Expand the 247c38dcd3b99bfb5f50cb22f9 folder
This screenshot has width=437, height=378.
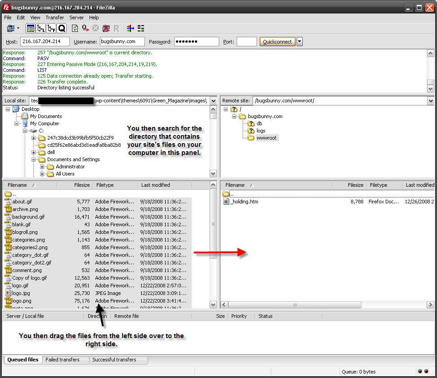[x=34, y=138]
